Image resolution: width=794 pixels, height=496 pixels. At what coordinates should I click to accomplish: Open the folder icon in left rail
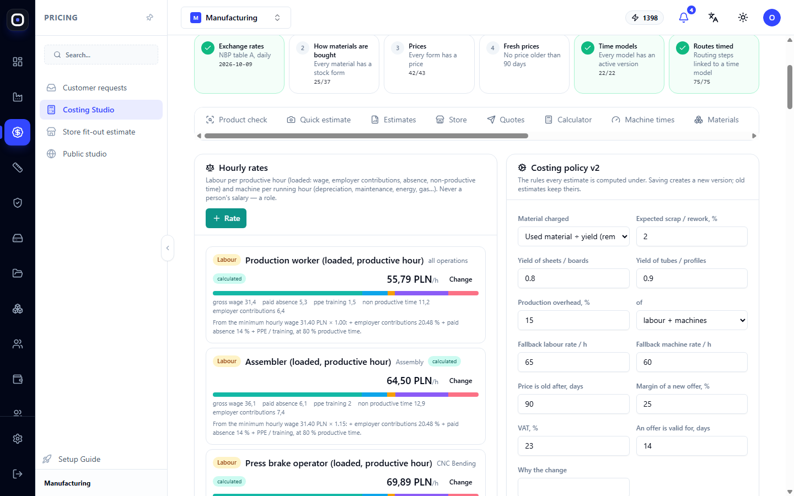pos(18,273)
